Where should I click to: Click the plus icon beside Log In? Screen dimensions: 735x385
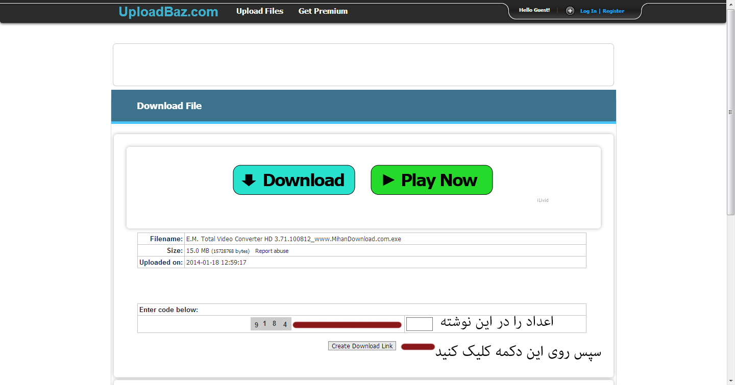570,11
